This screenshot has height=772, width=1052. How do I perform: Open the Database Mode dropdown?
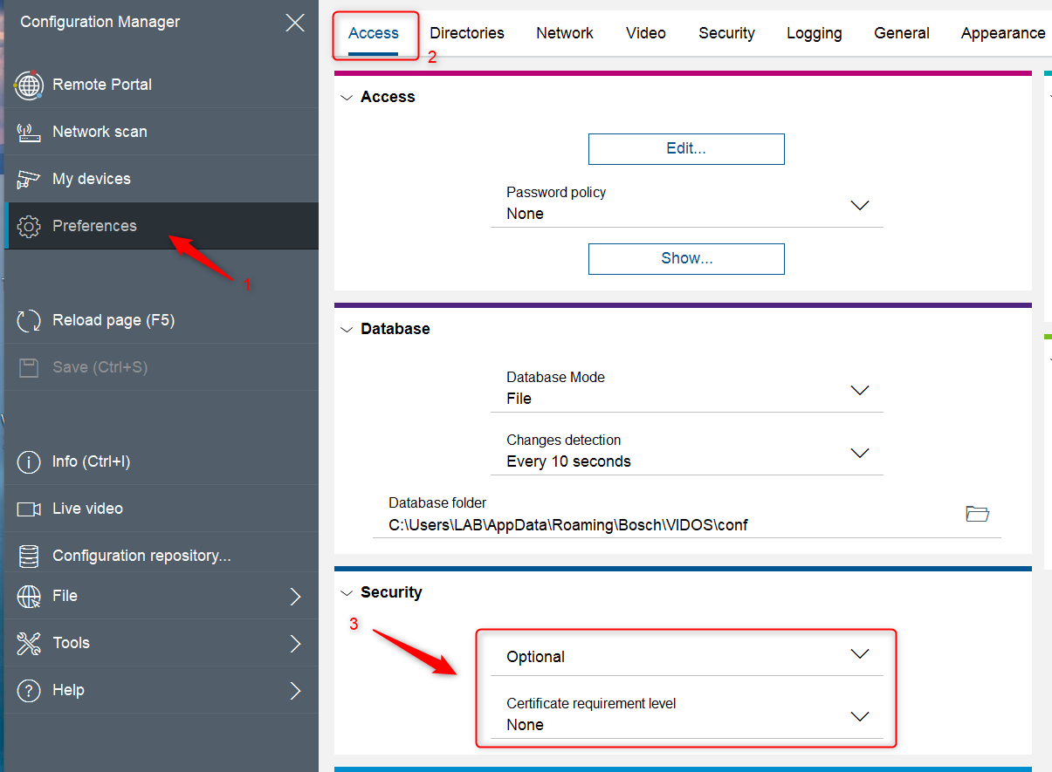pos(860,390)
